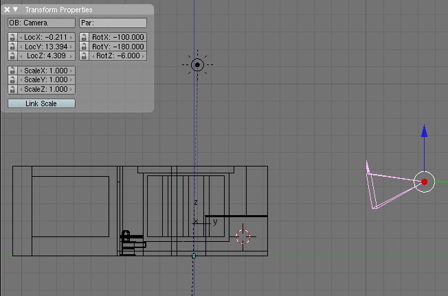Increase ScaleY with its right arrow

pos(71,80)
